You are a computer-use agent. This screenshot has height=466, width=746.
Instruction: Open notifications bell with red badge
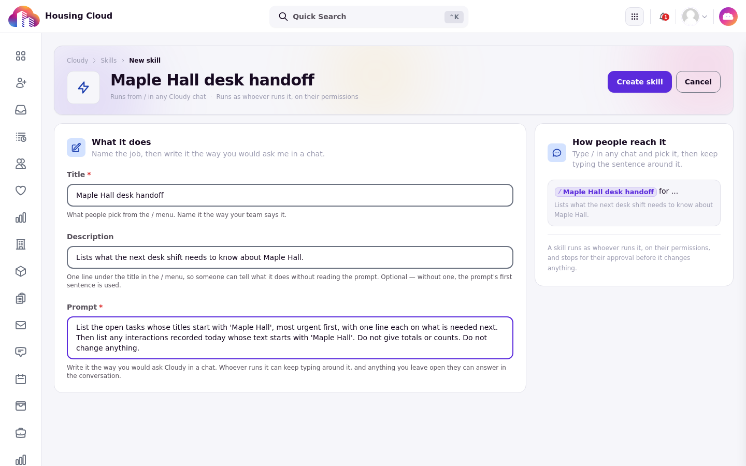[x=664, y=17]
